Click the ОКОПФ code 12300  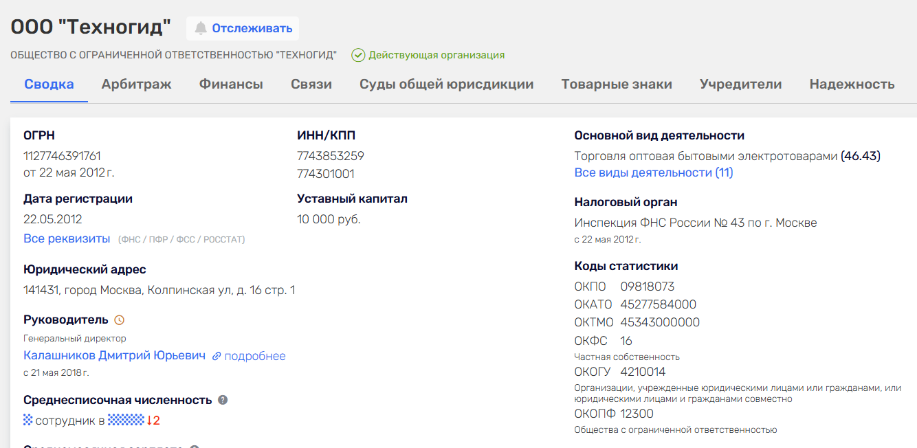(x=637, y=414)
